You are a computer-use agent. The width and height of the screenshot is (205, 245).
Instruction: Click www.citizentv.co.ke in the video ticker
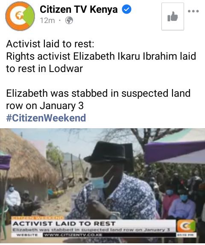(73, 235)
